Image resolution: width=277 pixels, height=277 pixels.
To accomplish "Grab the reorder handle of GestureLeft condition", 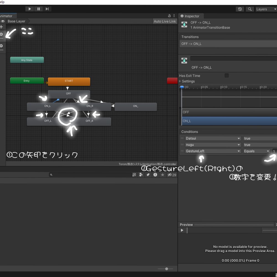I will point(182,151).
